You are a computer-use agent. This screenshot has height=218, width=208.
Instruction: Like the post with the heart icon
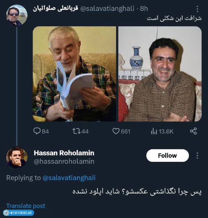[116, 131]
